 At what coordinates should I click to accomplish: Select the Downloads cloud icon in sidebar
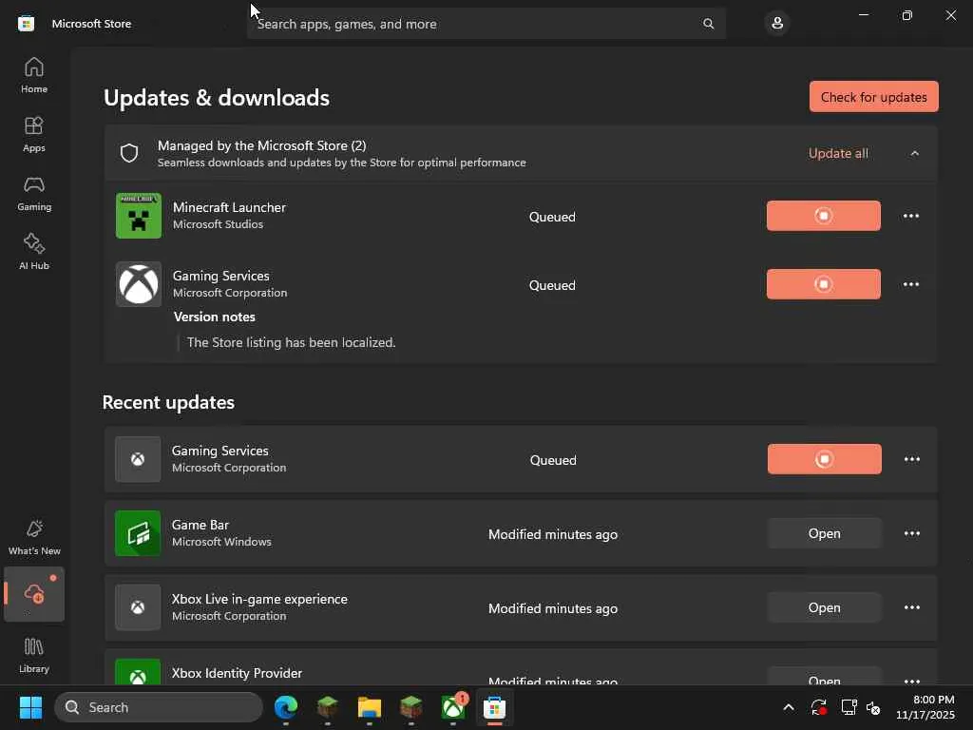coord(34,594)
